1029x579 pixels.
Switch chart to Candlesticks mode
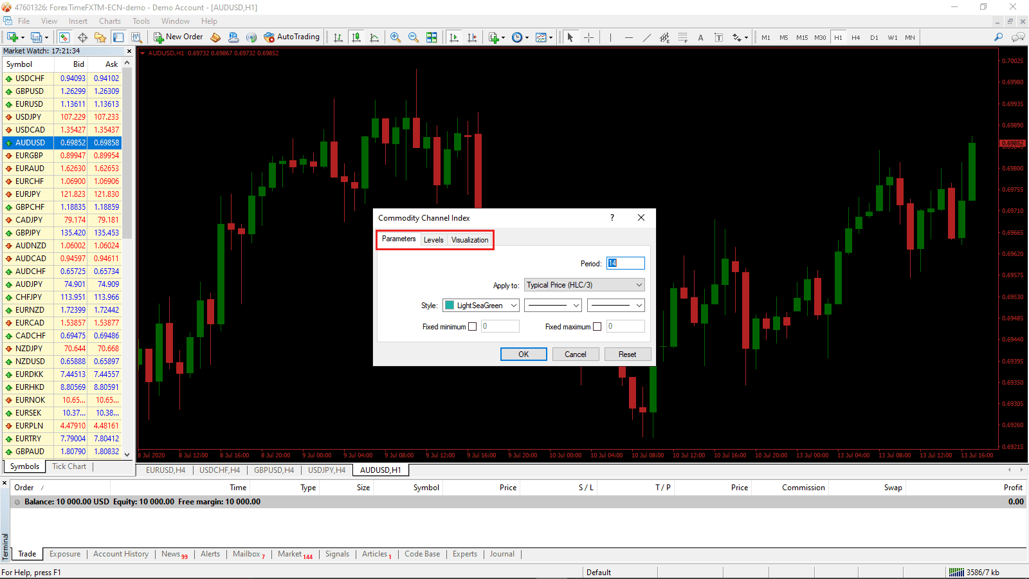(x=356, y=37)
